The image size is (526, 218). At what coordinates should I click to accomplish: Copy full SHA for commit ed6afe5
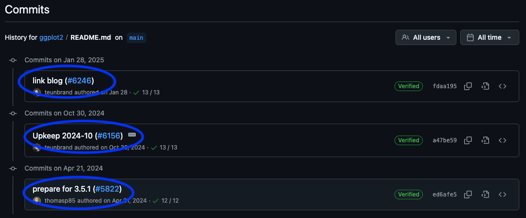point(468,195)
